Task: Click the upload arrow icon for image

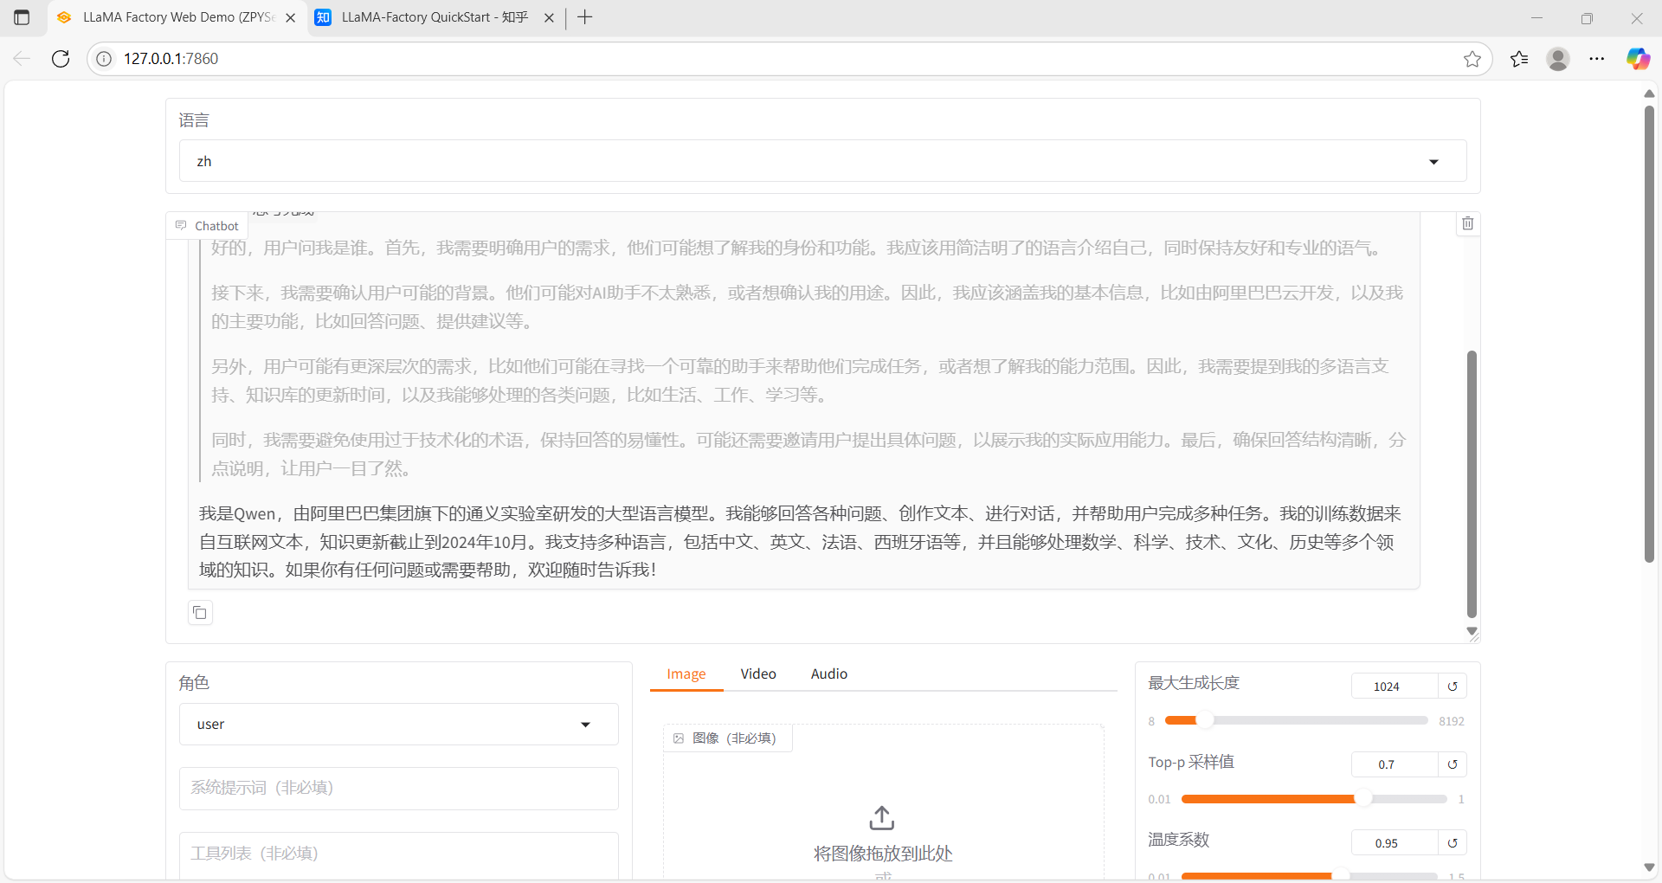Action: click(882, 818)
